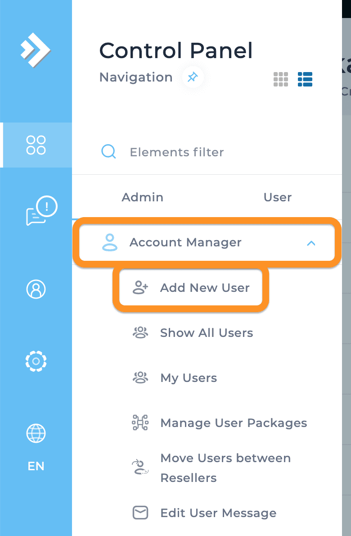Image resolution: width=351 pixels, height=536 pixels.
Task: Switch to the User tab
Action: (x=277, y=197)
